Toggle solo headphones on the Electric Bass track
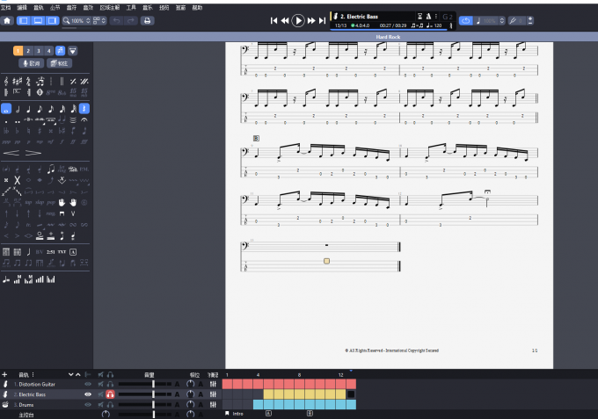Screen dimensions: 598x419 111,394
